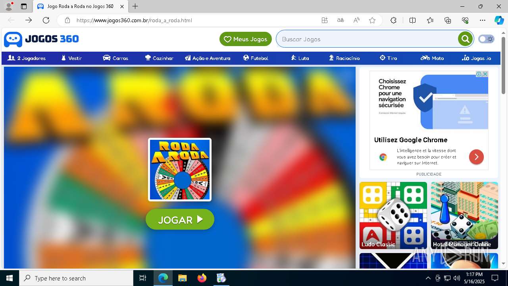Show hidden tray icons
Screen dimensions: 508x286
pyautogui.click(x=428, y=278)
